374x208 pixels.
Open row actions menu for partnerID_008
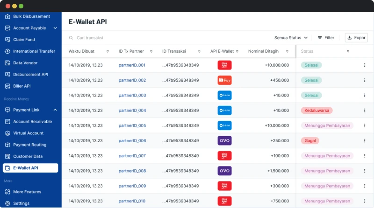pos(365,171)
